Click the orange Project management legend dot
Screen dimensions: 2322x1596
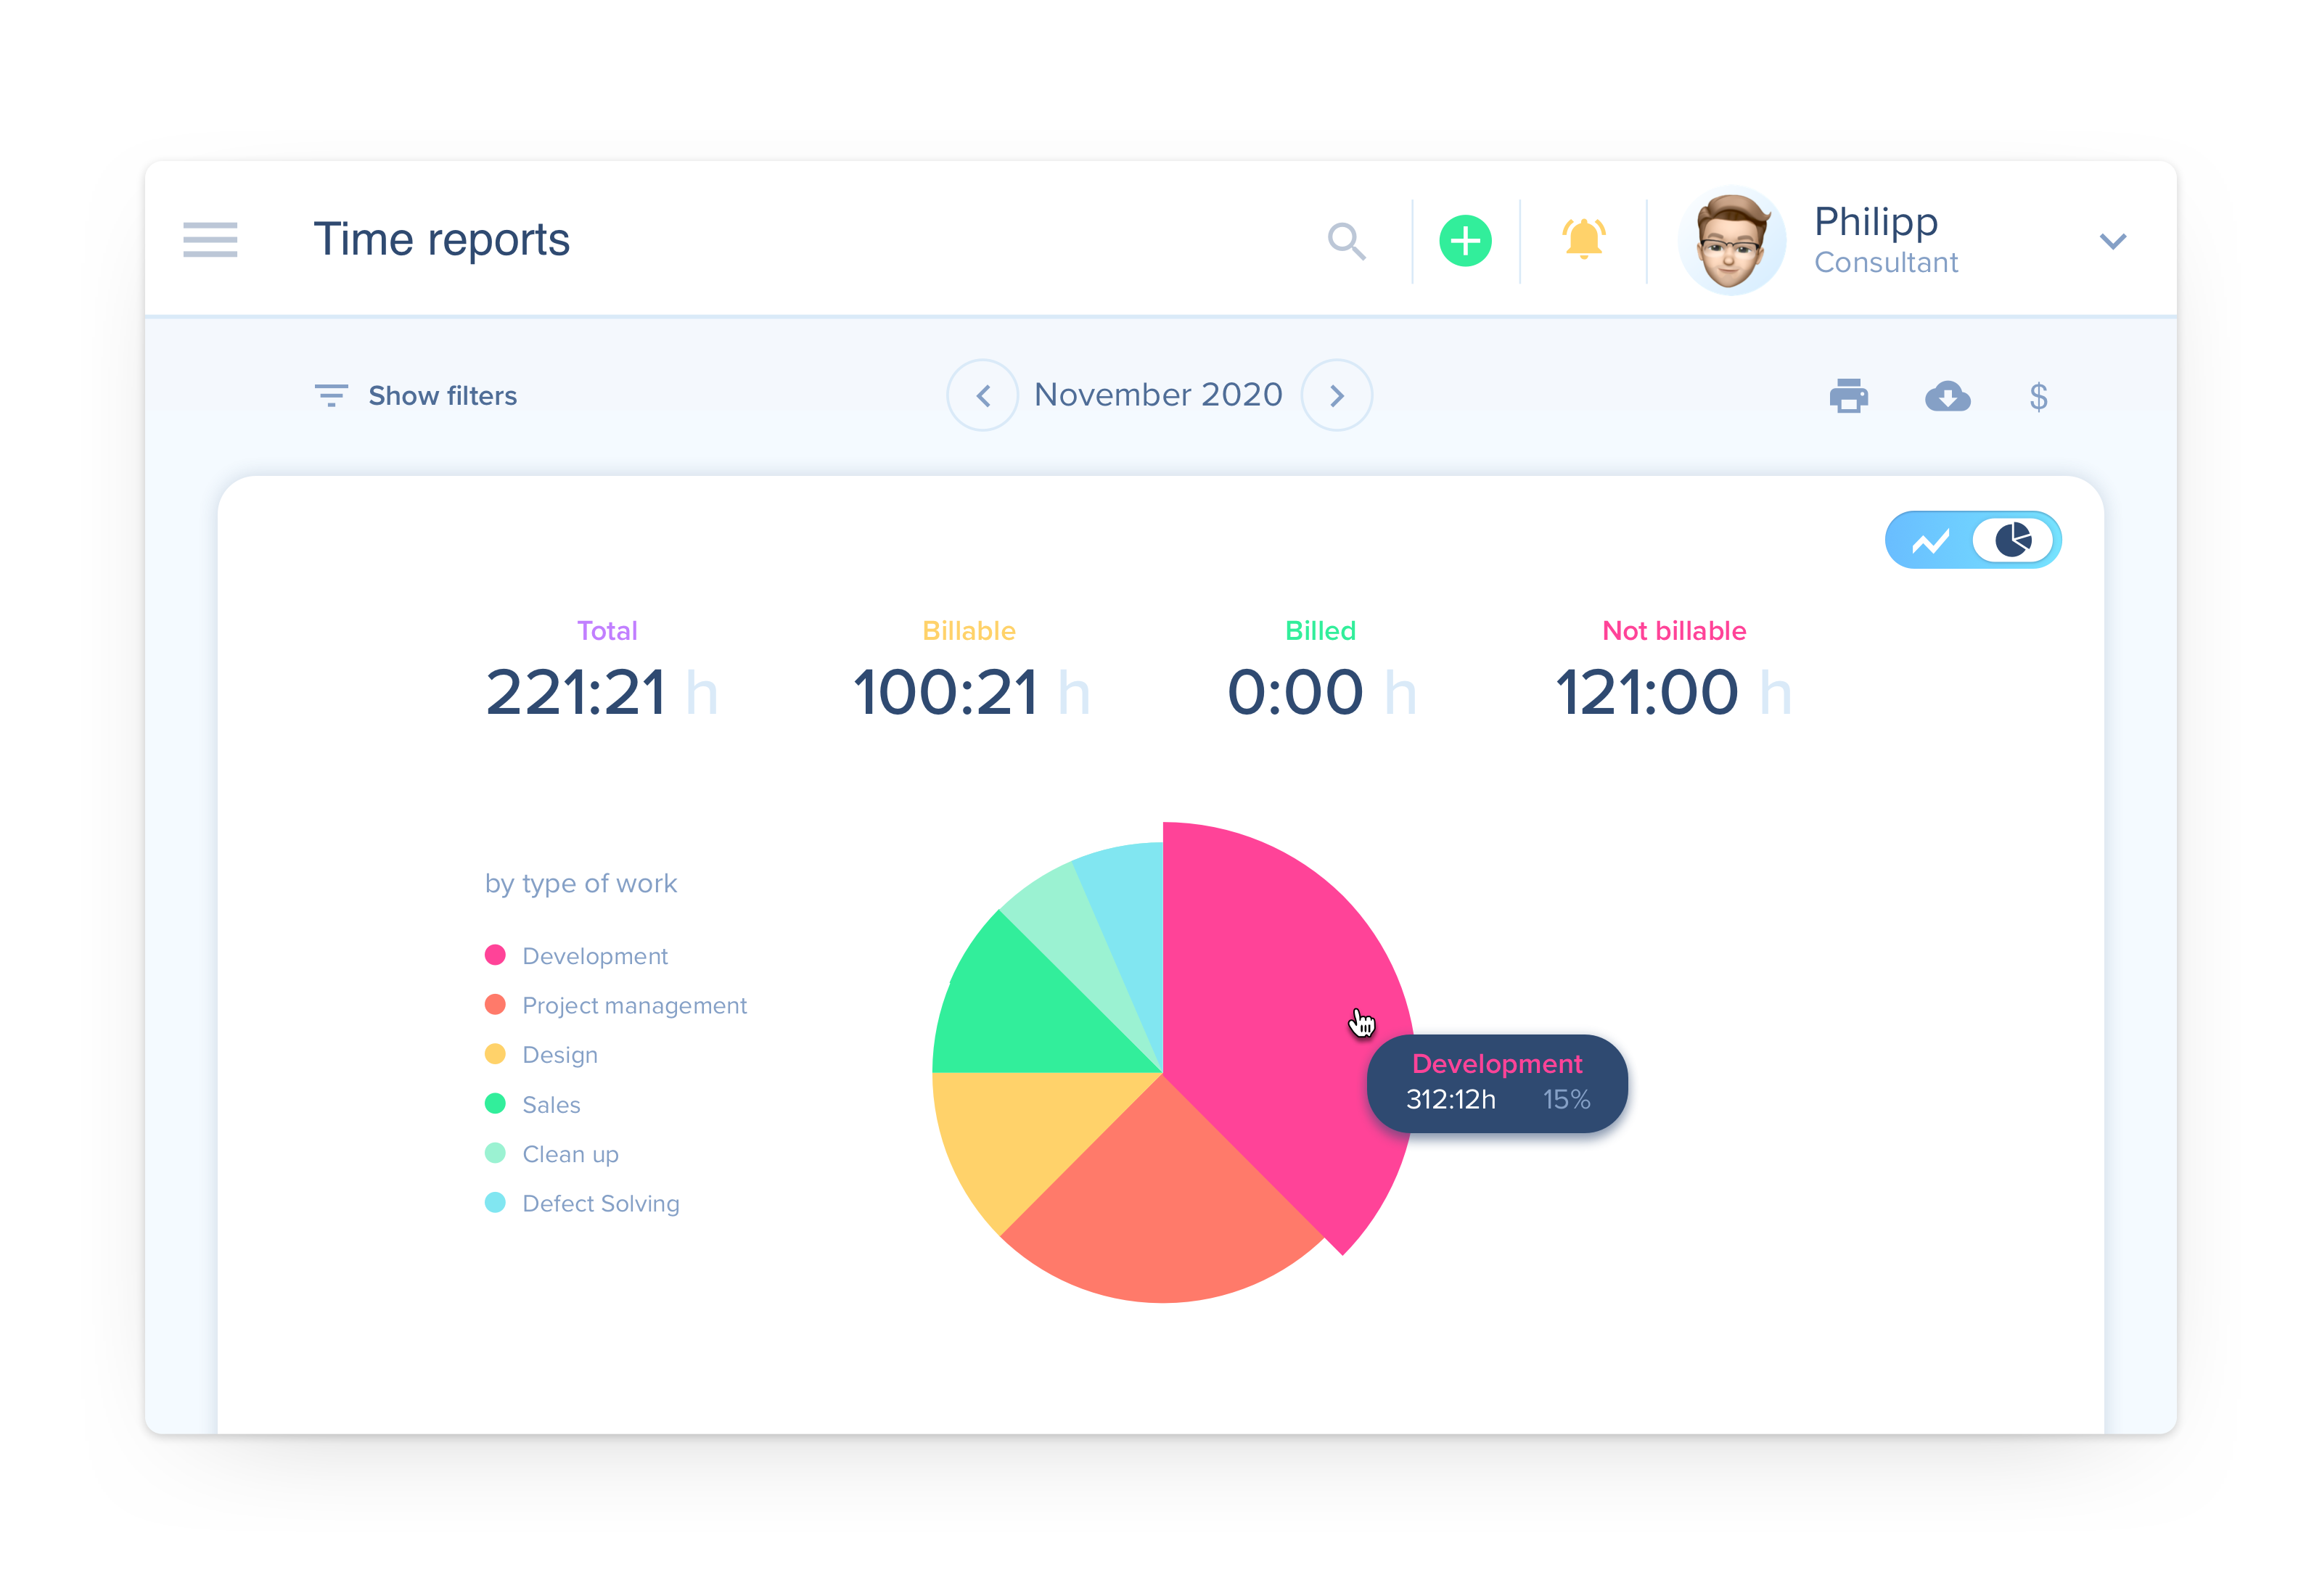click(495, 1004)
